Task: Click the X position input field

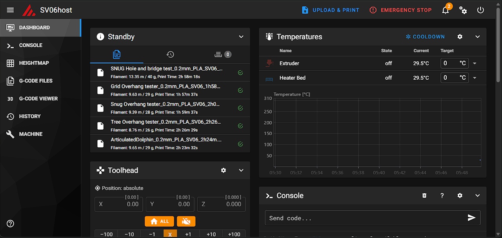Action: (119, 204)
